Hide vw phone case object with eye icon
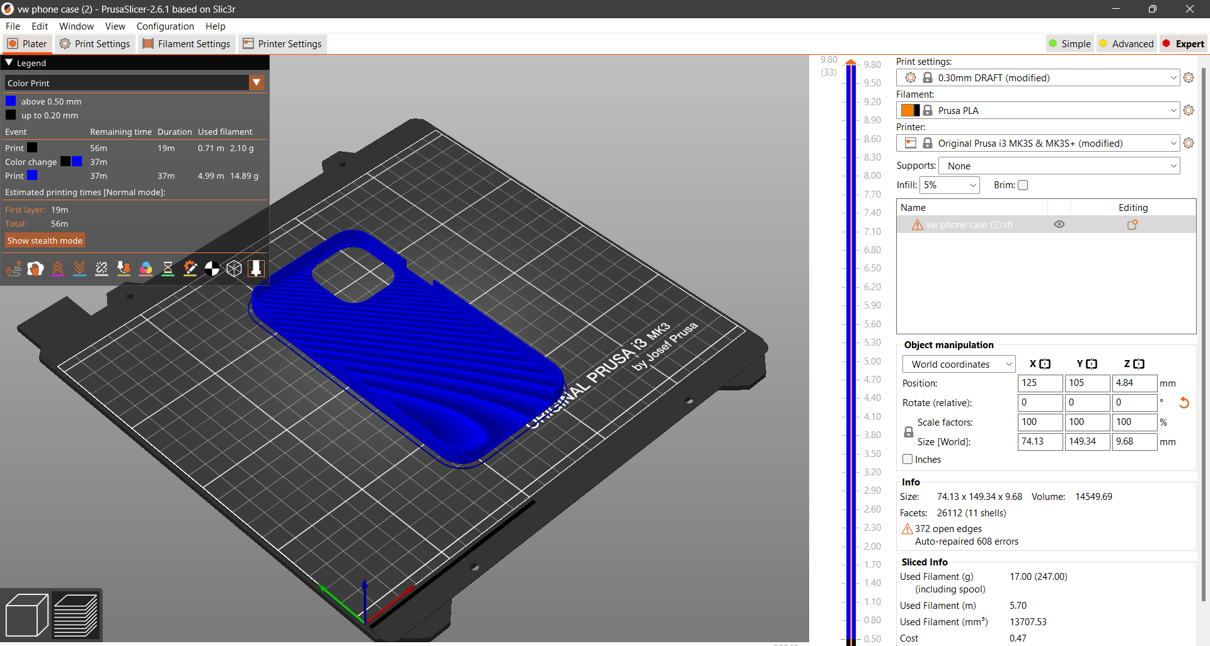 (x=1059, y=225)
